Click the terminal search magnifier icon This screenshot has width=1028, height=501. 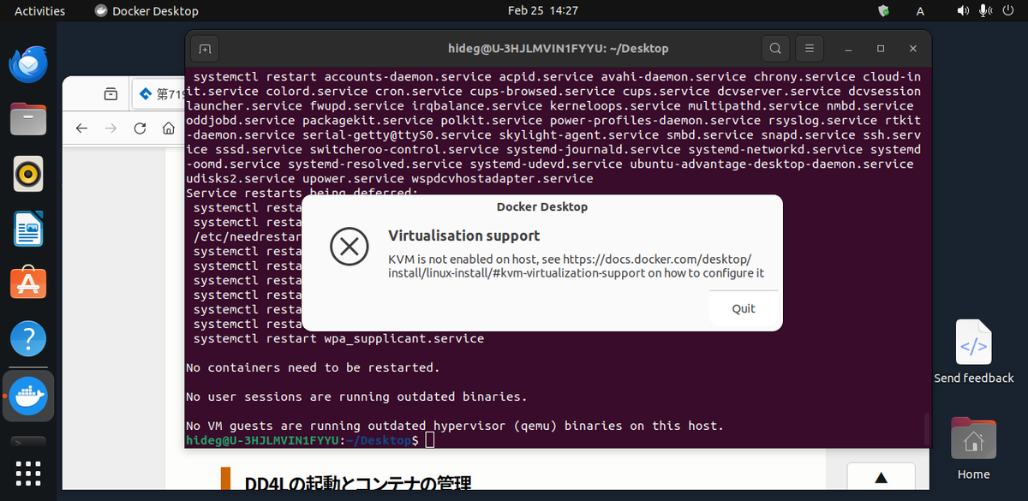point(774,49)
